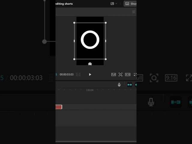The image size is (192, 144).
Task: Click the bottom-right corner resize handle
Action: pos(106,59)
